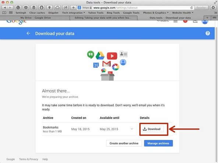Click the site favicon in address bar
This screenshot has width=218, height=163.
pyautogui.click(x=79, y=8)
